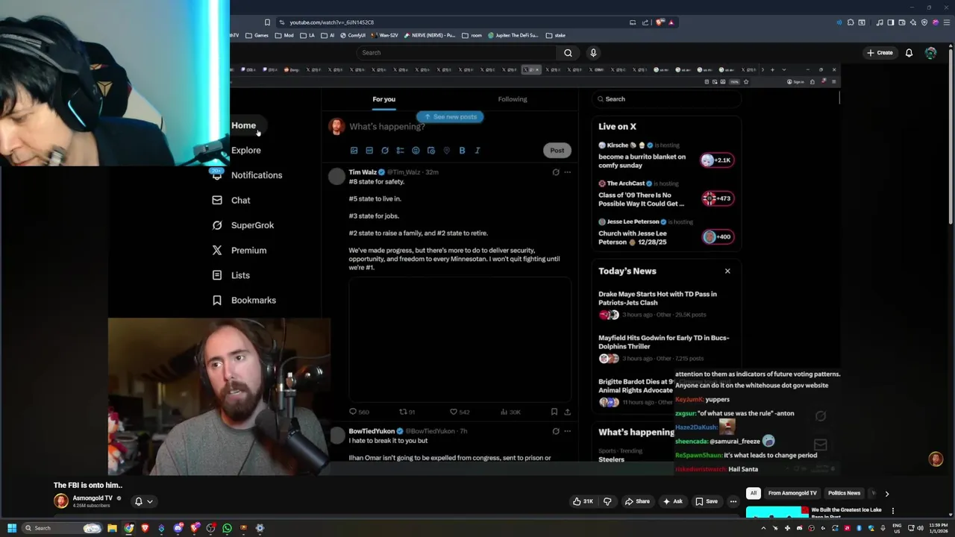Image resolution: width=955 pixels, height=537 pixels.
Task: Repost the Tim Walz post
Action: click(x=403, y=412)
